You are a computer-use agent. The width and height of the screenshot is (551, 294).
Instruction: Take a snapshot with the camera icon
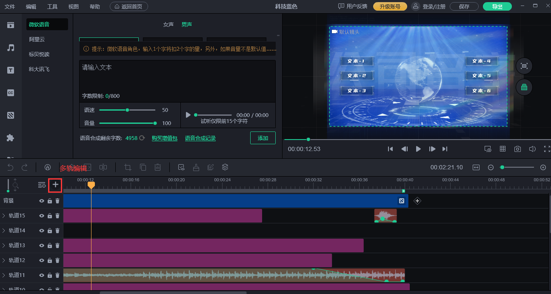[x=517, y=149]
